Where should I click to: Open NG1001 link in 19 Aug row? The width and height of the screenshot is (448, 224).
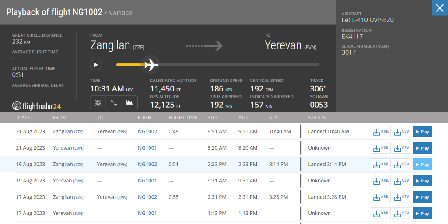[x=147, y=181]
